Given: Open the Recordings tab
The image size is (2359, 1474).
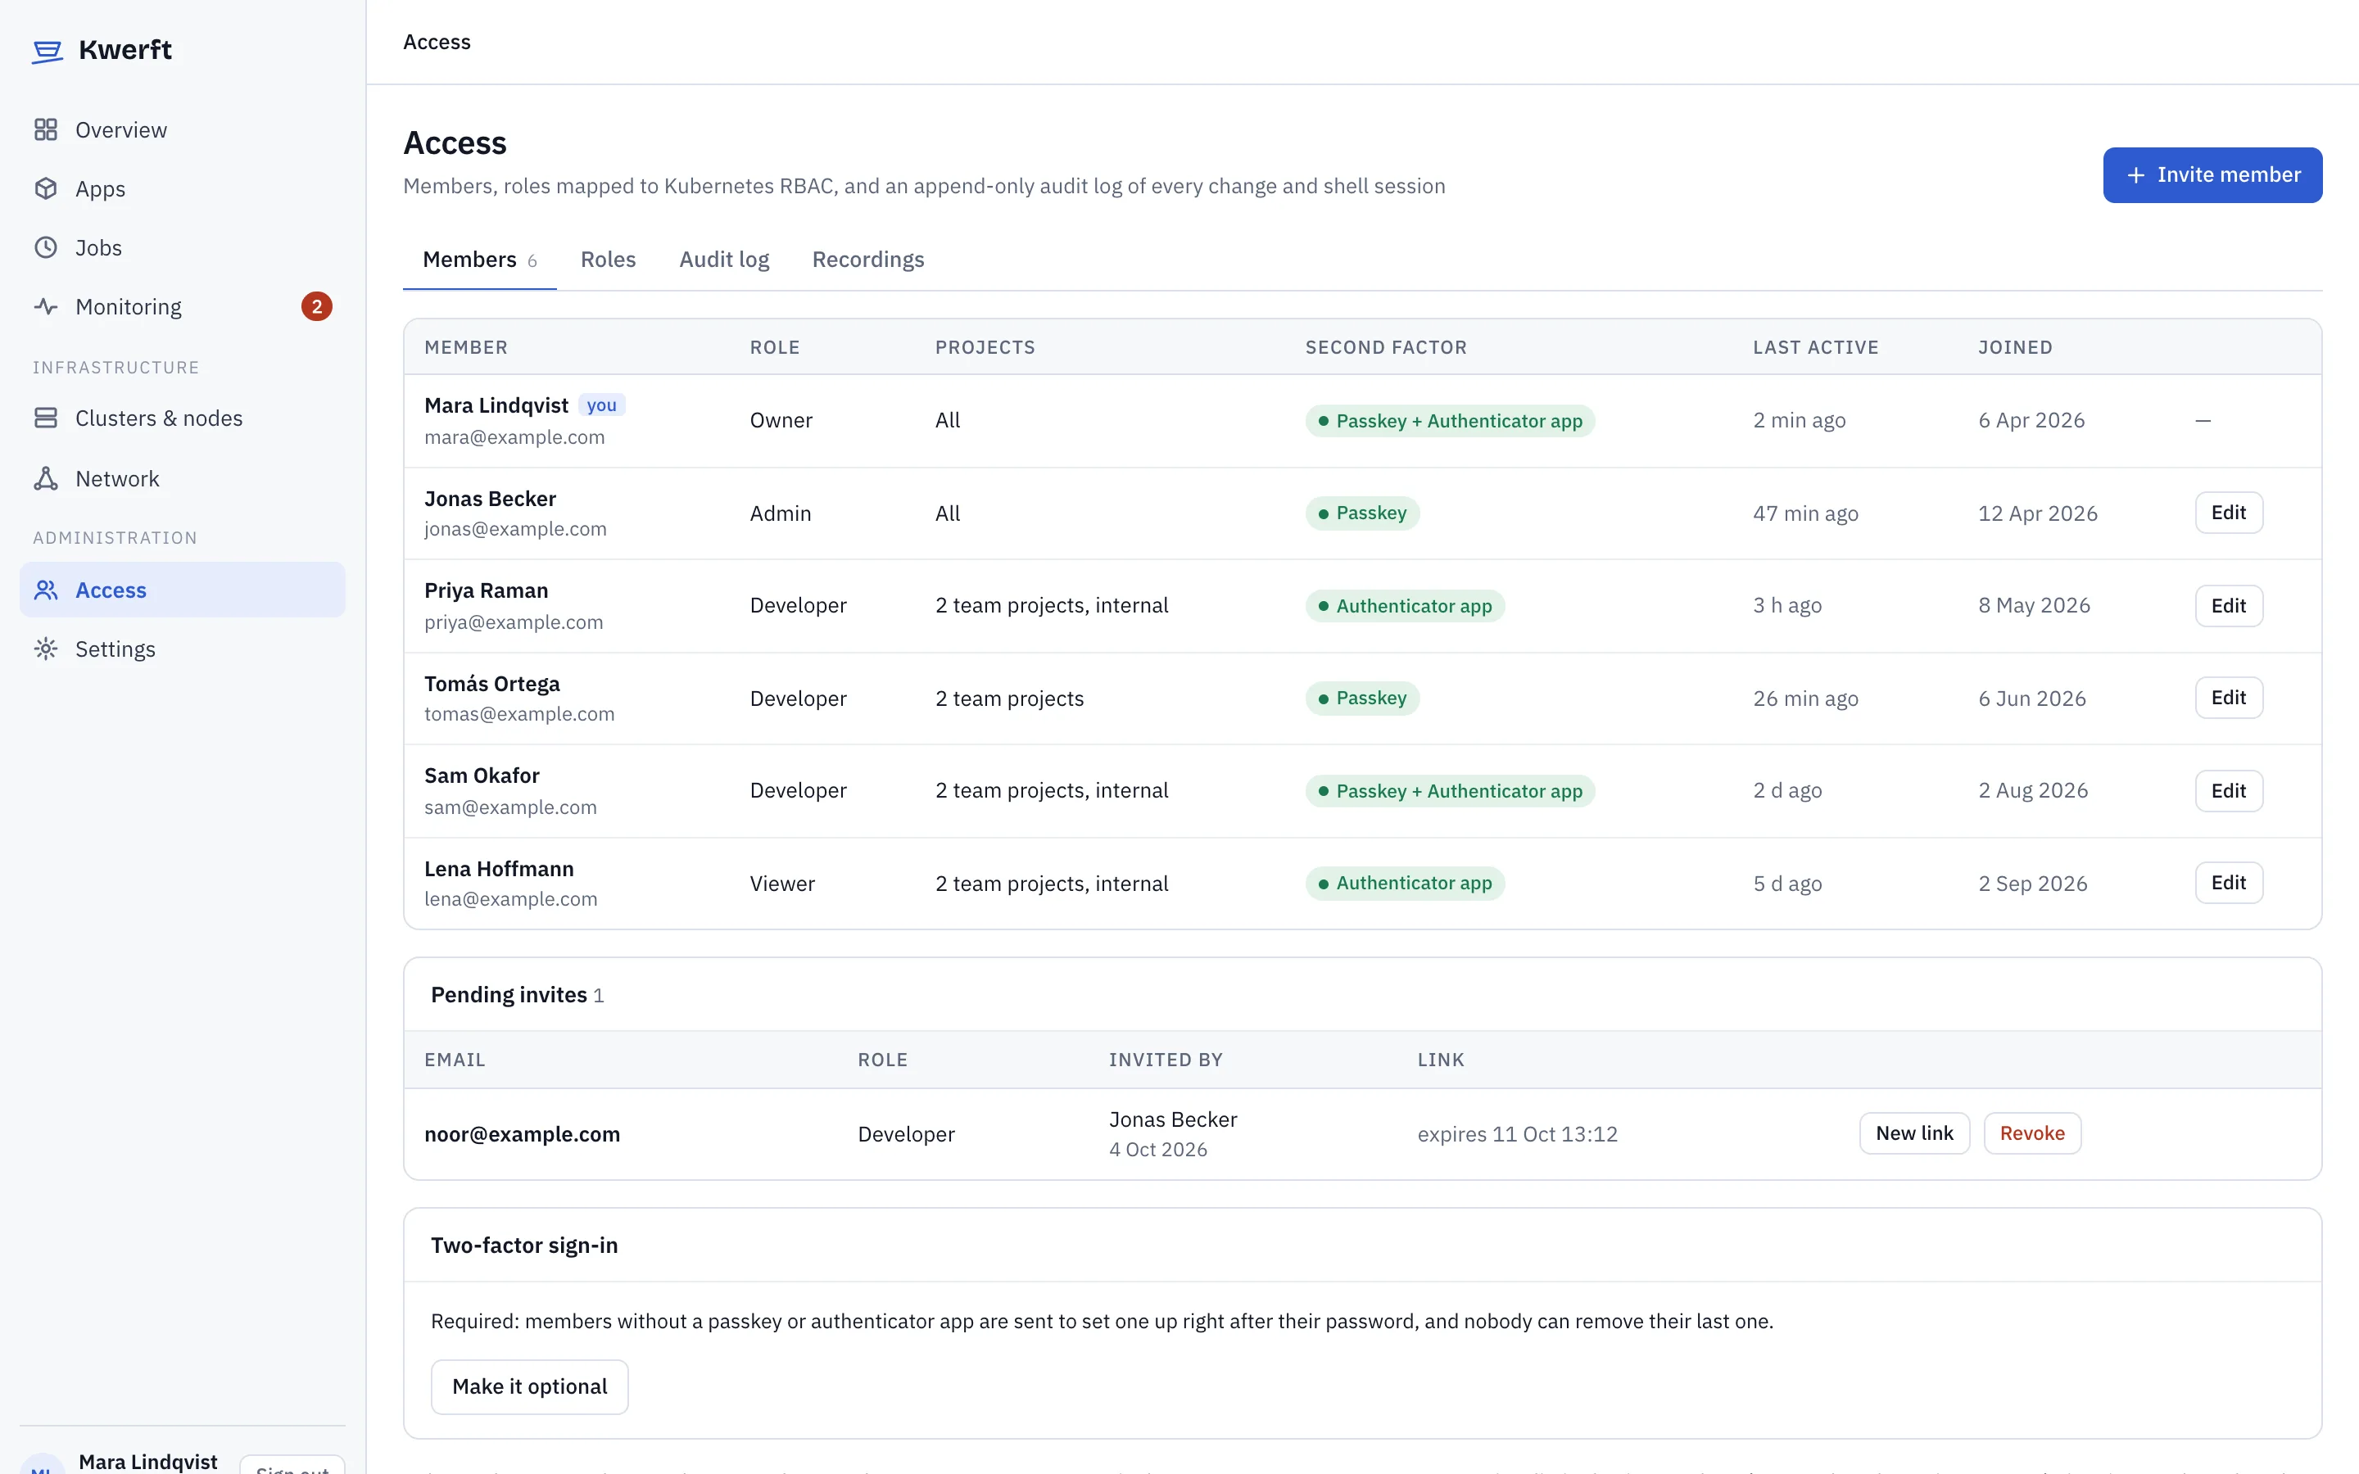Looking at the screenshot, I should point(867,260).
